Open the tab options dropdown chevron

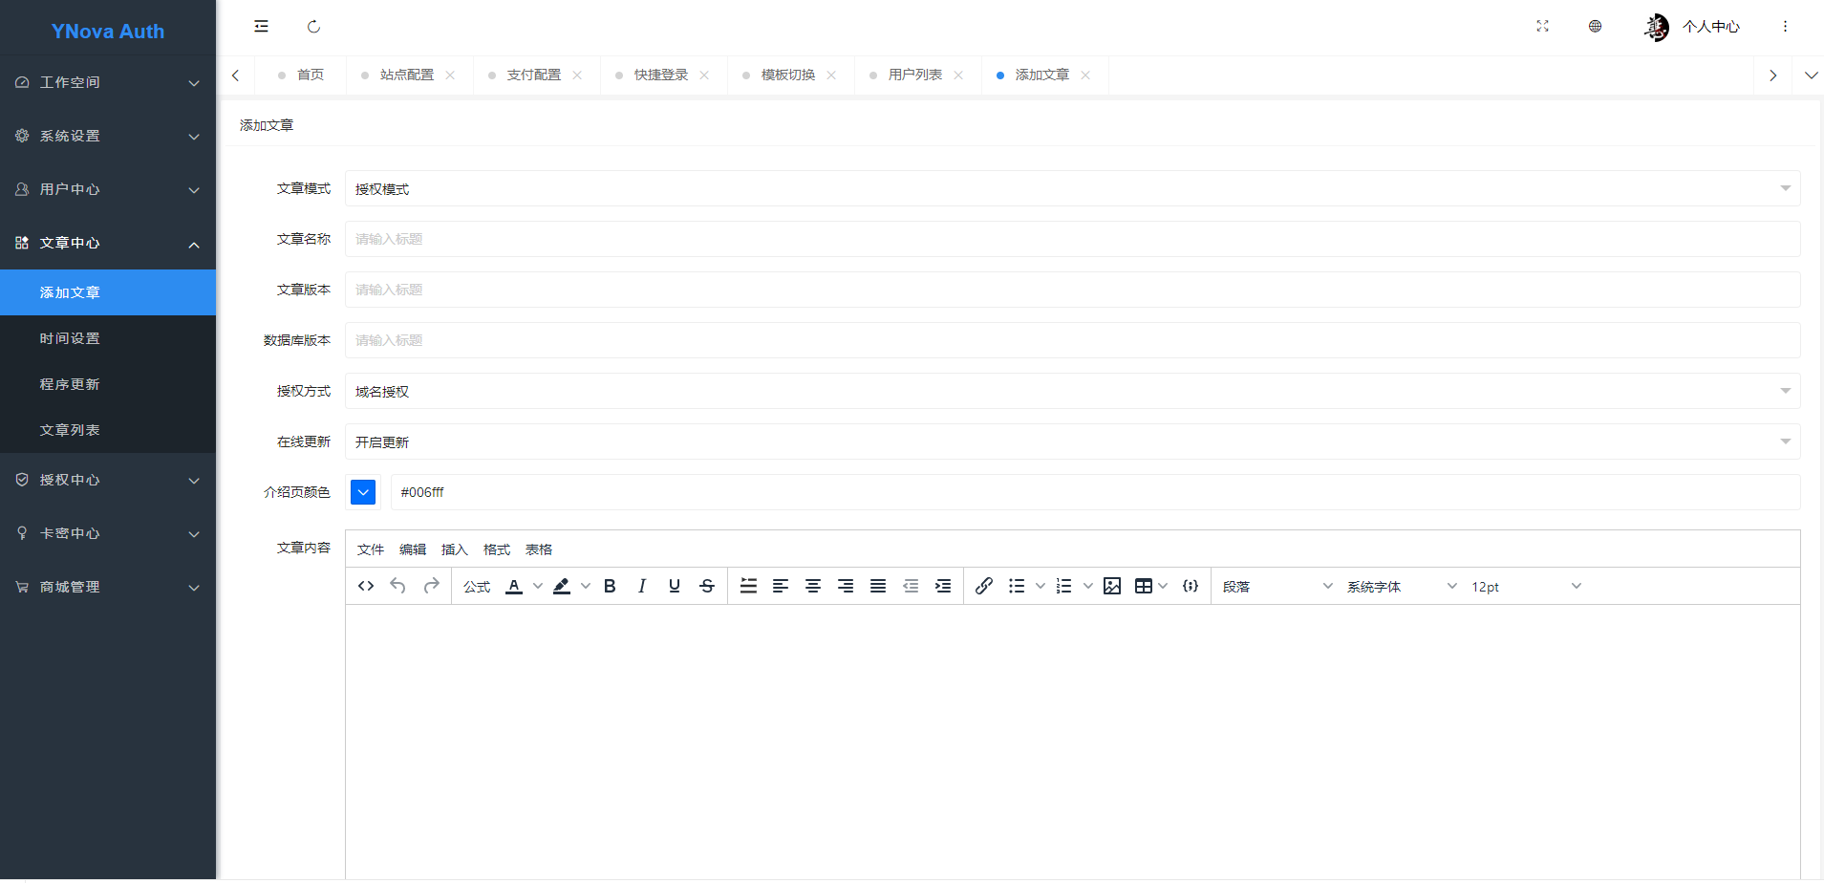point(1811,75)
